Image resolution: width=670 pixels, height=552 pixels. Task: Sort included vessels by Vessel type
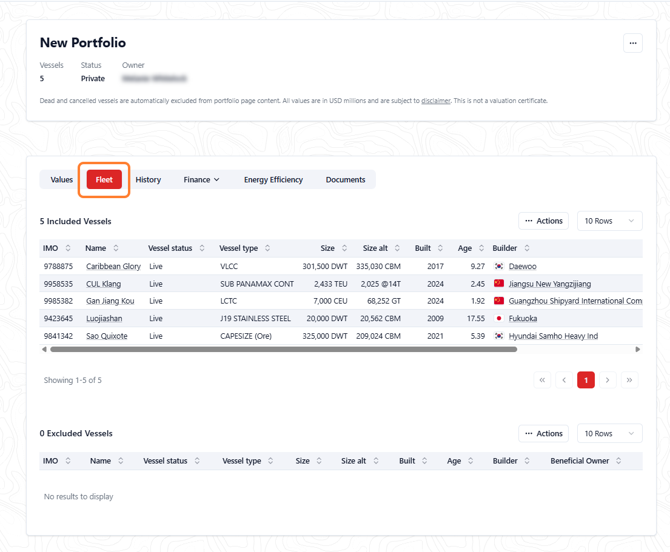coord(267,248)
